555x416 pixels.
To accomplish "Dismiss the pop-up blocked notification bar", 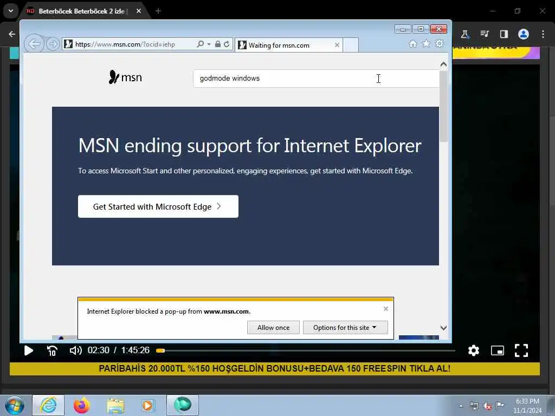I will coord(386,309).
